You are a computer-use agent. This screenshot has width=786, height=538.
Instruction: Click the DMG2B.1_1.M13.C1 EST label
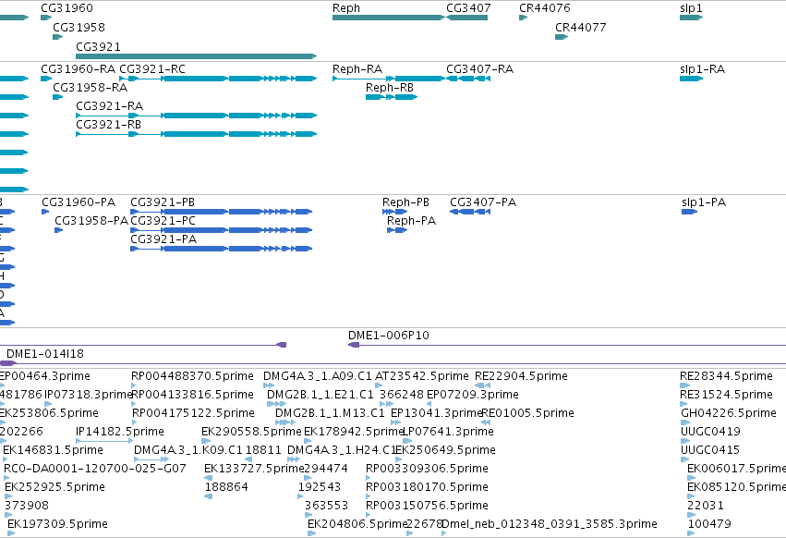[331, 413]
